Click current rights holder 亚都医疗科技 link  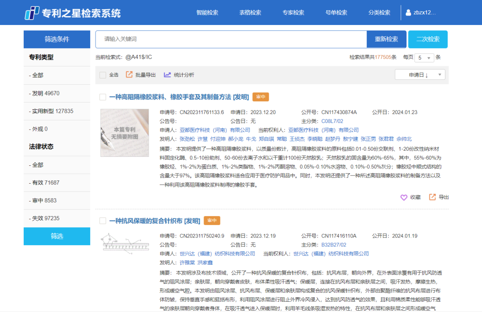coord(324,130)
